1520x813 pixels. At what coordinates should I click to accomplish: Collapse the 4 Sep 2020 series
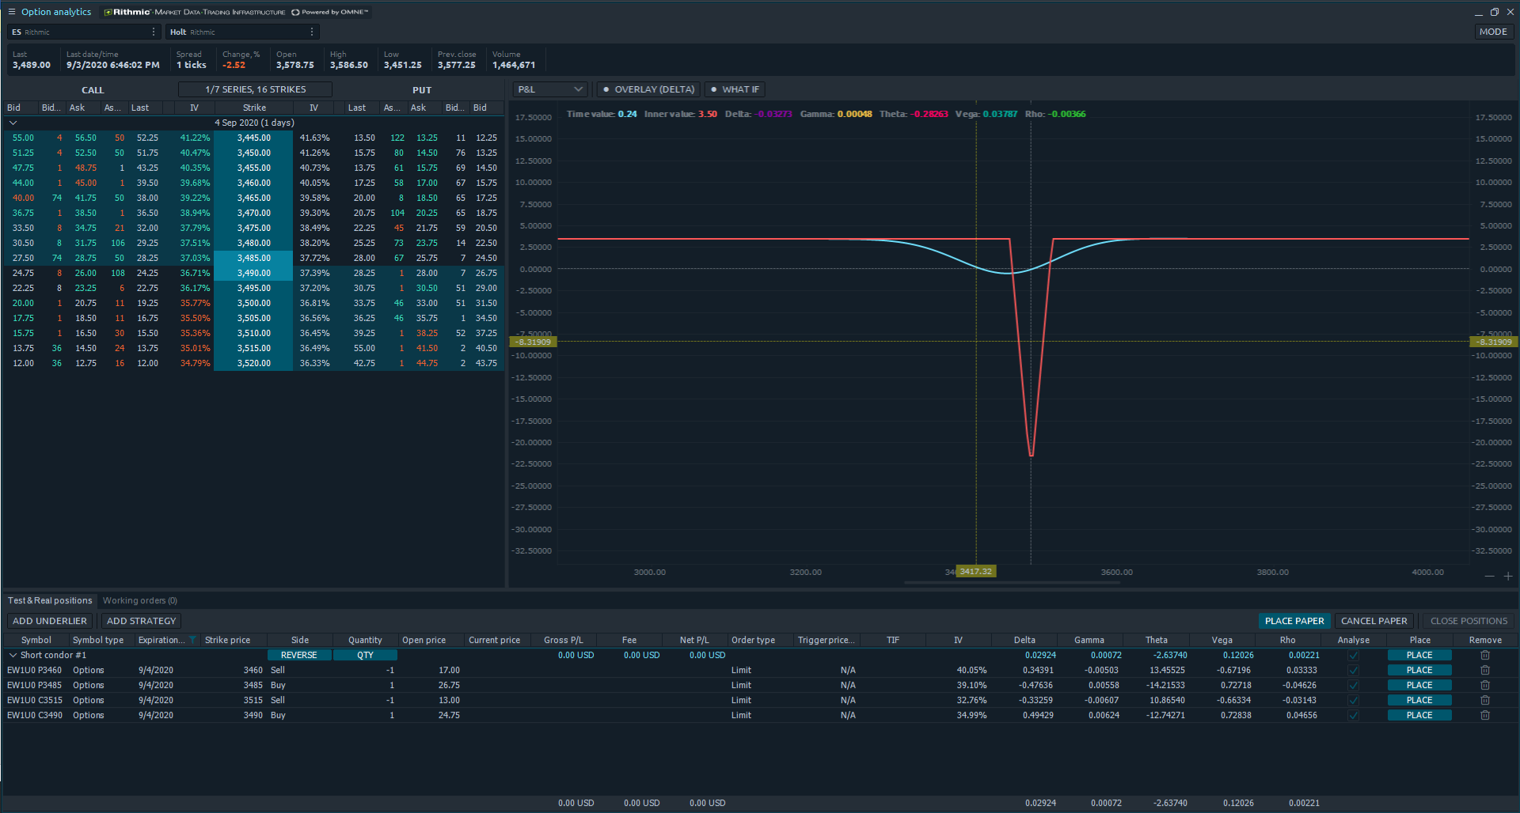tap(13, 123)
